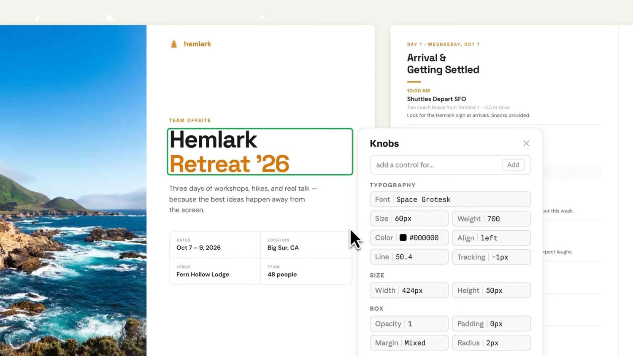Close the Knobs panel

pyautogui.click(x=526, y=143)
